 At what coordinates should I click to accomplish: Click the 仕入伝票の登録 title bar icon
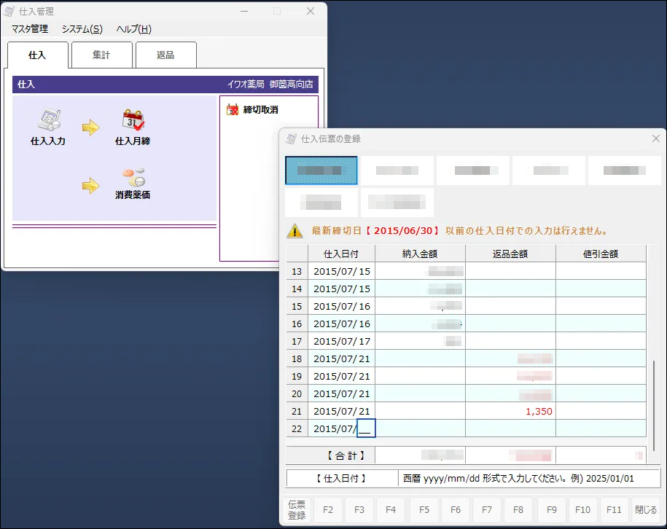tap(292, 138)
